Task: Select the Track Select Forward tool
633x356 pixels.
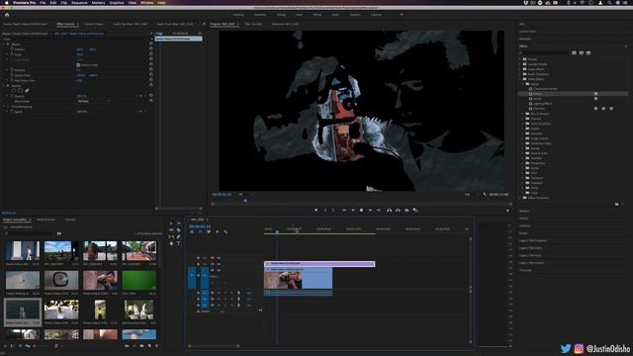Action: [178, 223]
